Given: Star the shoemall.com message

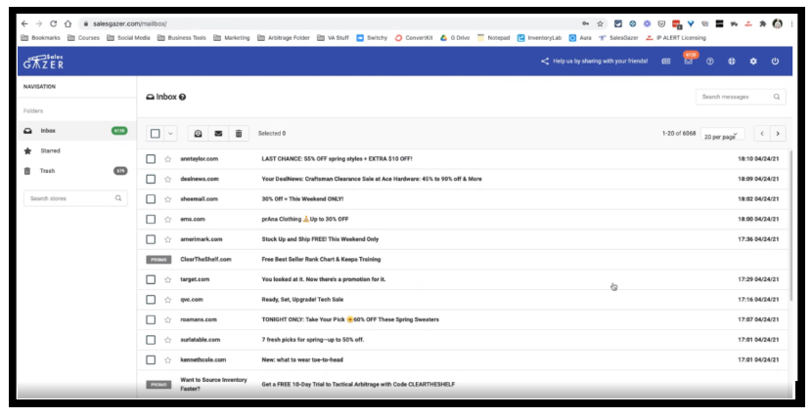Looking at the screenshot, I should (168, 199).
